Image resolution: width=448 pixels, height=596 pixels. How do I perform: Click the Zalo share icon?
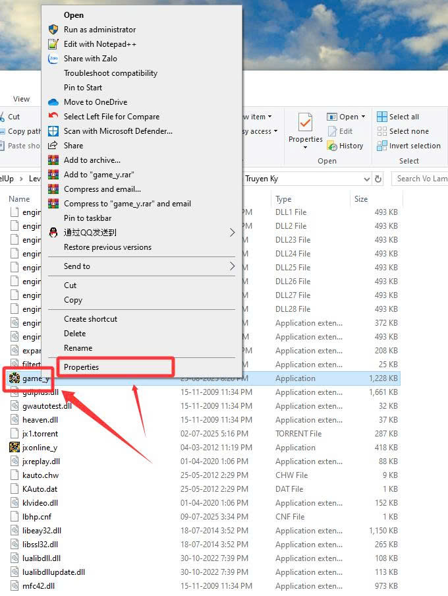coord(53,59)
